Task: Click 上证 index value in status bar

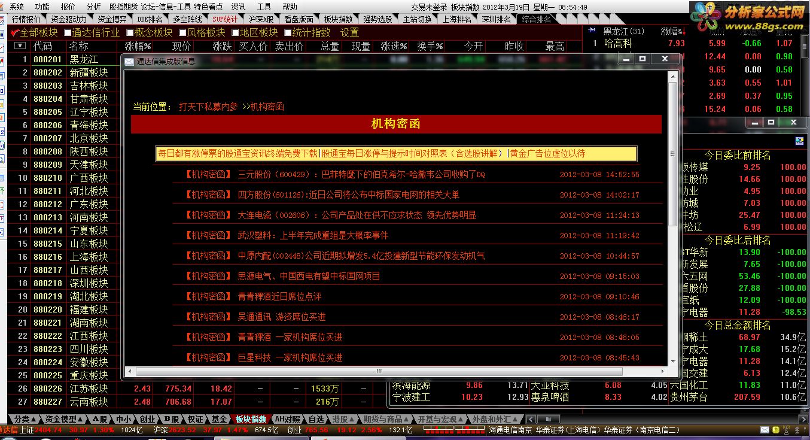Action: pyautogui.click(x=48, y=430)
